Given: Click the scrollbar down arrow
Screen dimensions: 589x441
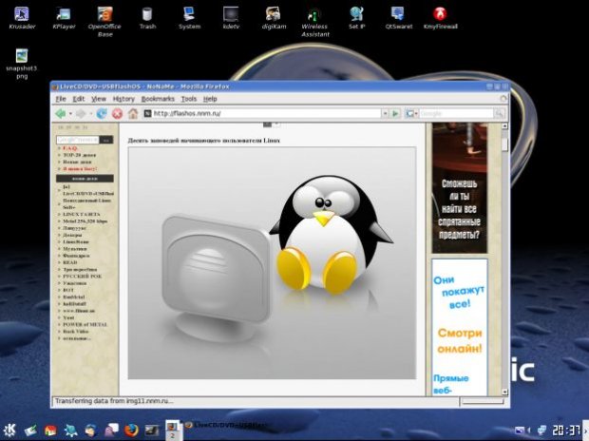Looking at the screenshot, I should pos(504,393).
